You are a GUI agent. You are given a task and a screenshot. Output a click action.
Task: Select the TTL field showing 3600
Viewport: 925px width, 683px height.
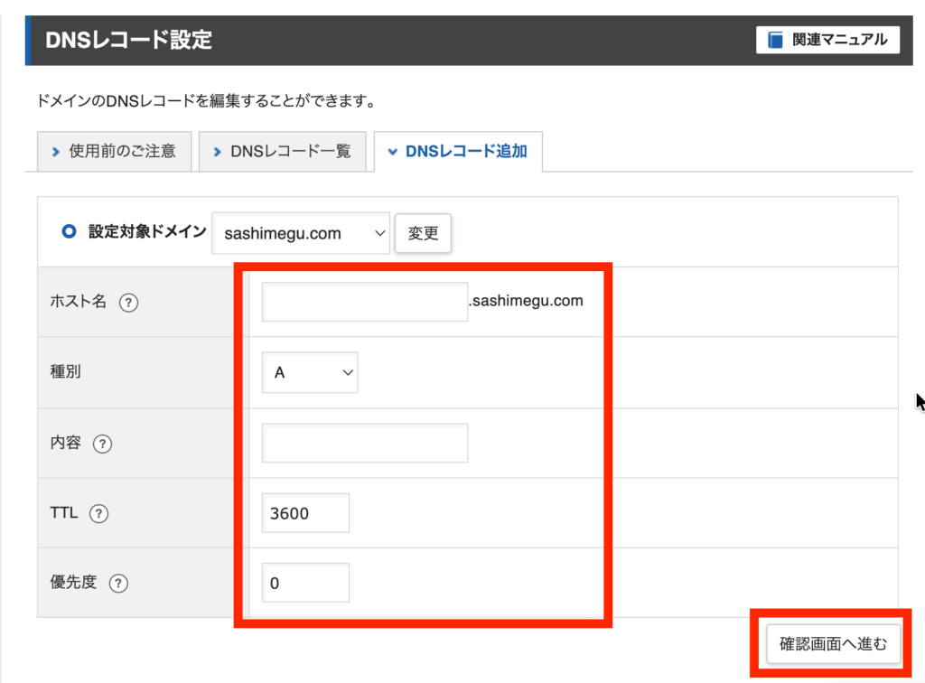pos(305,513)
